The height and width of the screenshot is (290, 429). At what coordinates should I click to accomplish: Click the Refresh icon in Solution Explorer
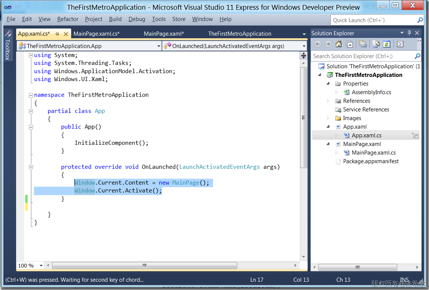(387, 44)
